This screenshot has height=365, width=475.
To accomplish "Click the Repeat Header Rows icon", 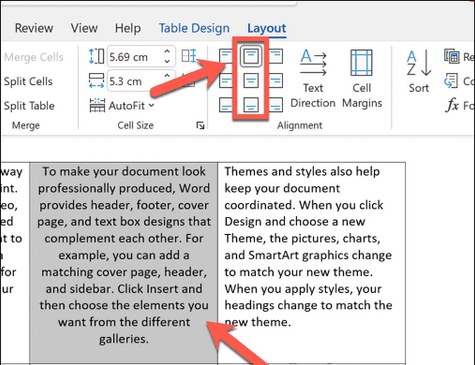I will 452,56.
